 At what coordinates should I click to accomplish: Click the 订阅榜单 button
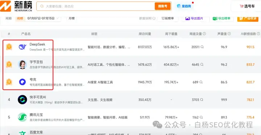[167, 18]
